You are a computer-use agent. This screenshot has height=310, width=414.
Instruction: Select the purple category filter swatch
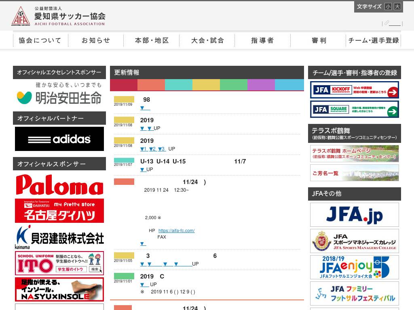pos(261,85)
